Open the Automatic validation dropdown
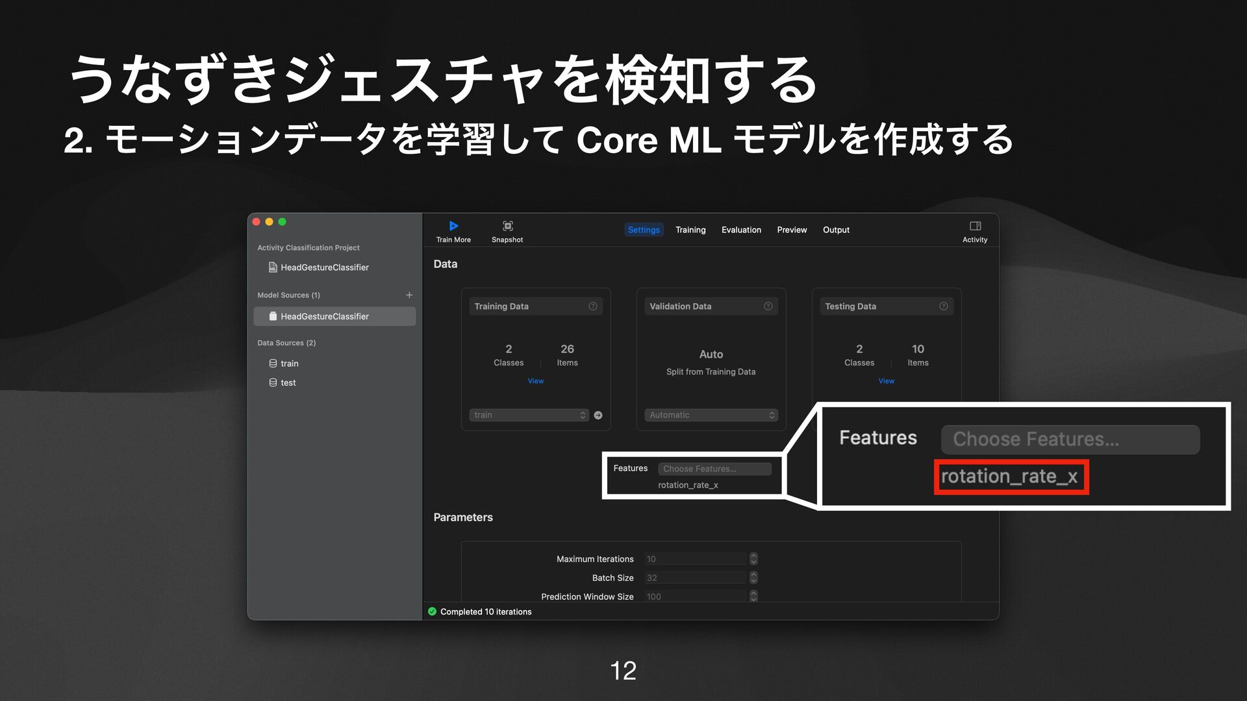This screenshot has height=701, width=1247. click(711, 415)
